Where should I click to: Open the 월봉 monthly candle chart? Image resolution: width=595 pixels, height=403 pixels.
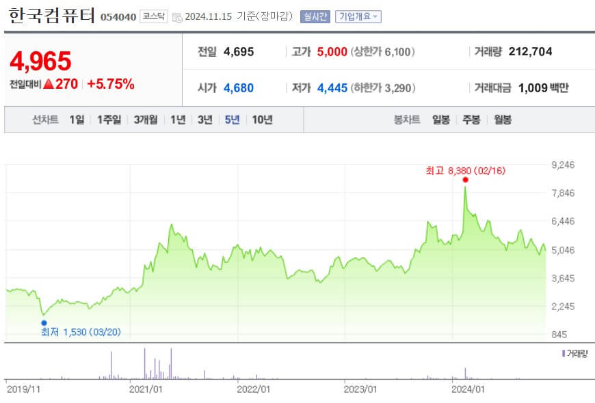503,120
